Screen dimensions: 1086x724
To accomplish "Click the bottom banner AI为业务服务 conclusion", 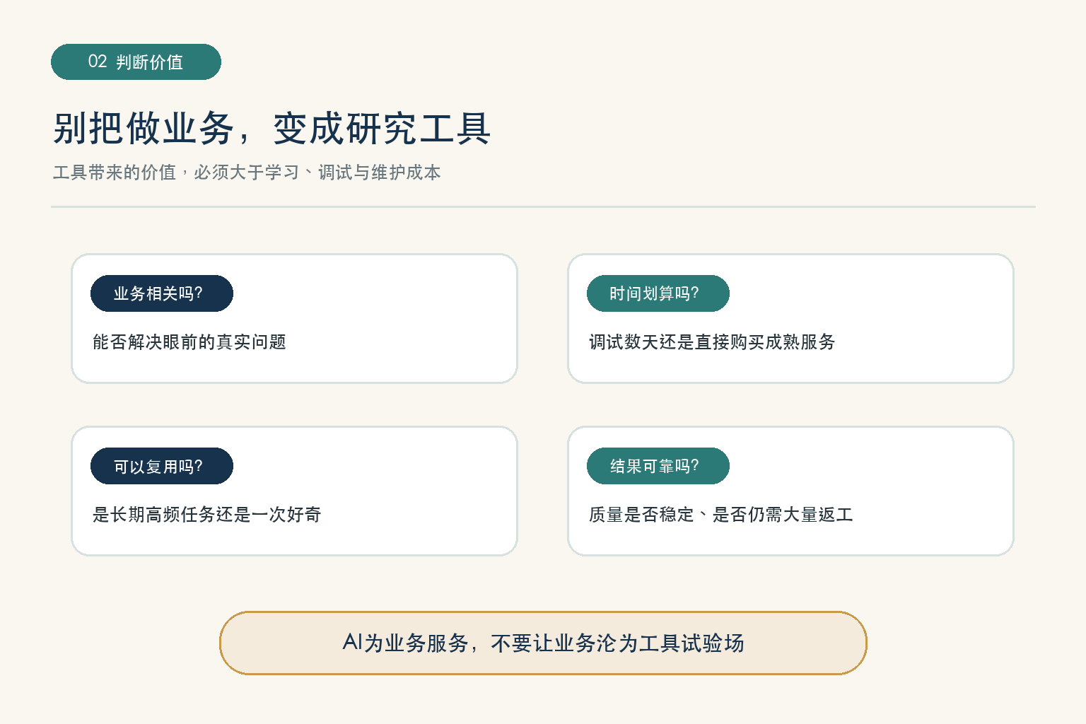I will 543,643.
